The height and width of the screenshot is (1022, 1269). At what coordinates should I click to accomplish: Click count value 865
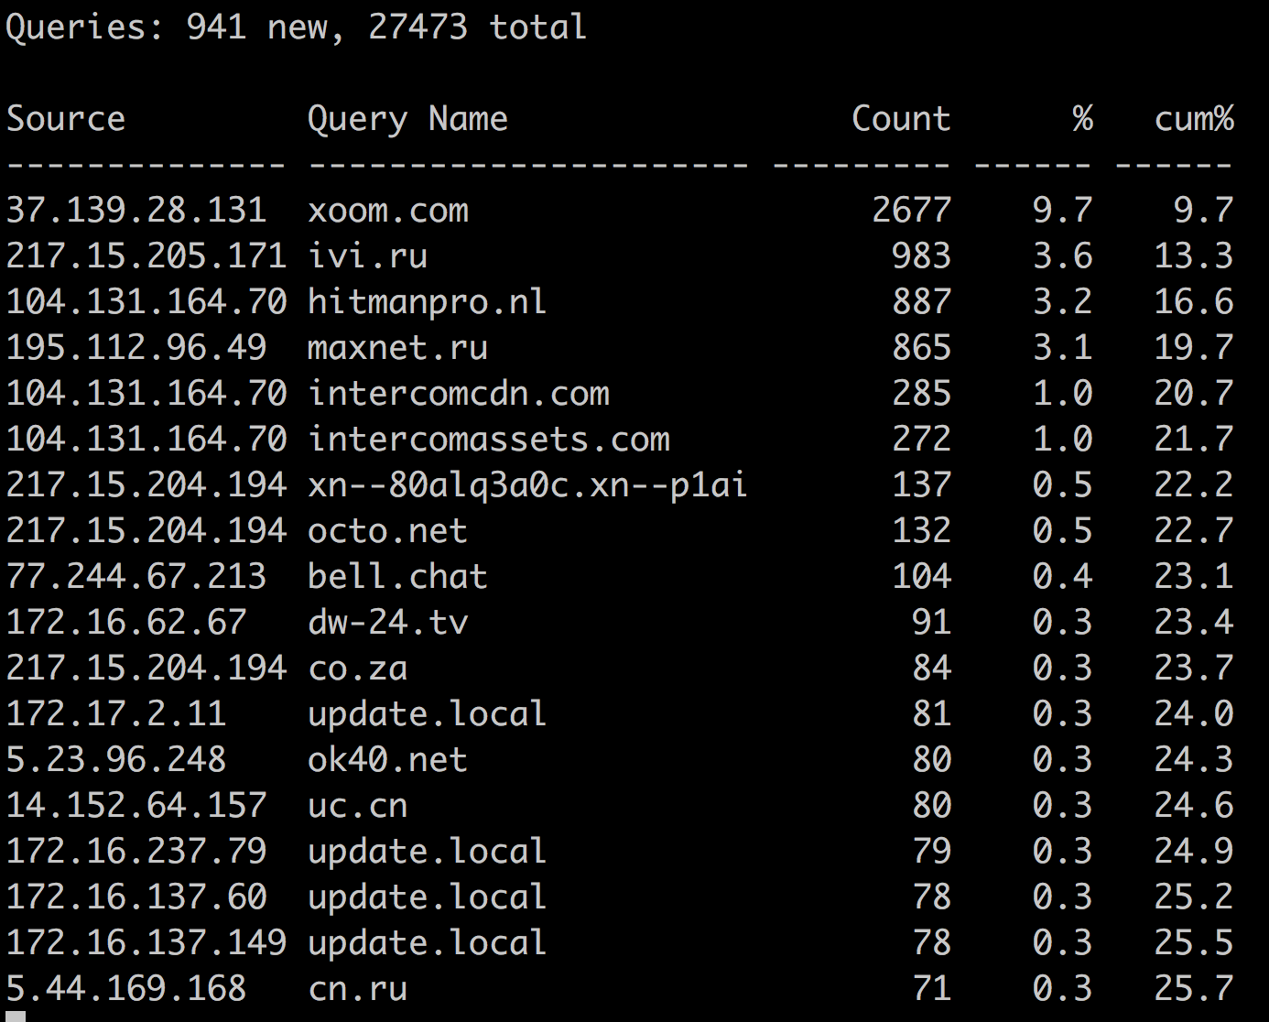pyautogui.click(x=921, y=348)
